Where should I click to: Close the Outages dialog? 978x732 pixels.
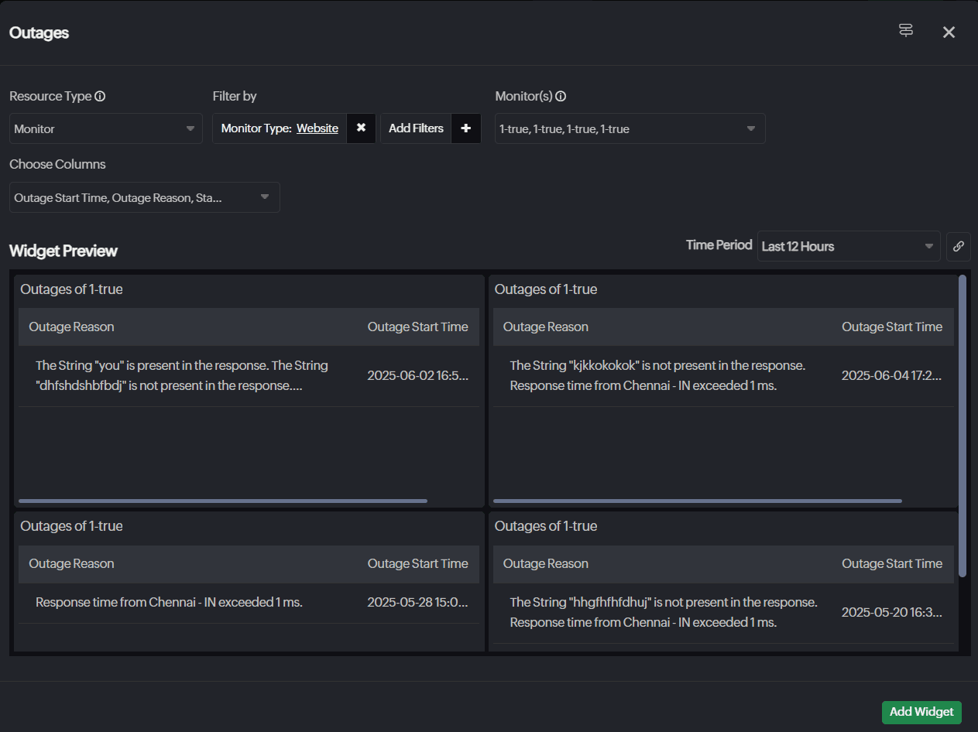click(949, 32)
